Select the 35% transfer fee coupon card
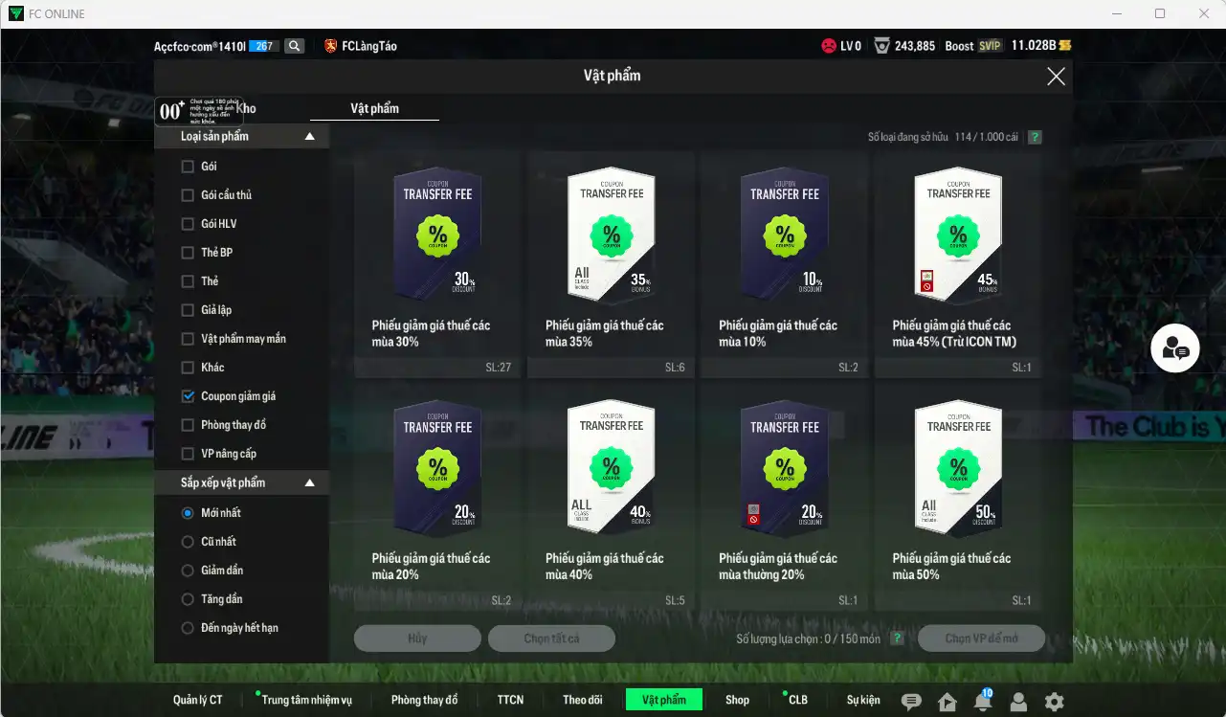 tap(611, 264)
